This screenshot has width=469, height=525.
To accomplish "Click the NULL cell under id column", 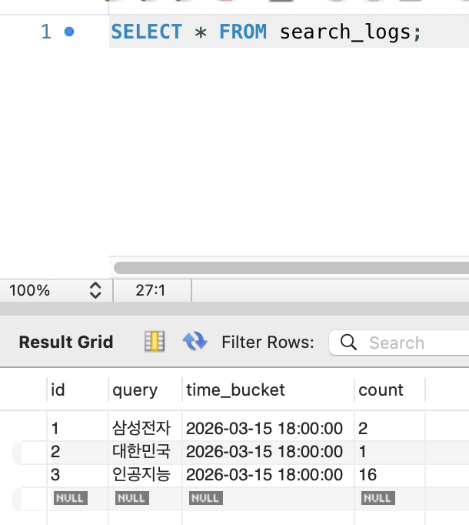I will 70,498.
